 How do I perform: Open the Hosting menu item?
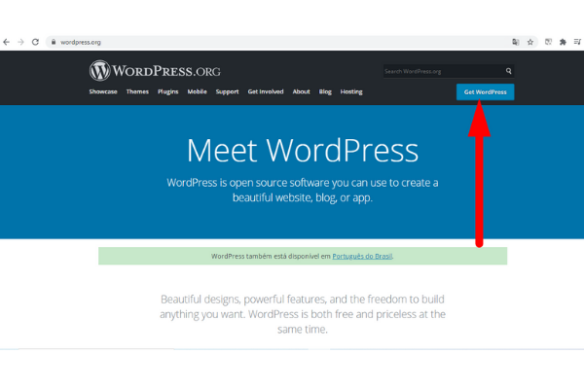351,91
